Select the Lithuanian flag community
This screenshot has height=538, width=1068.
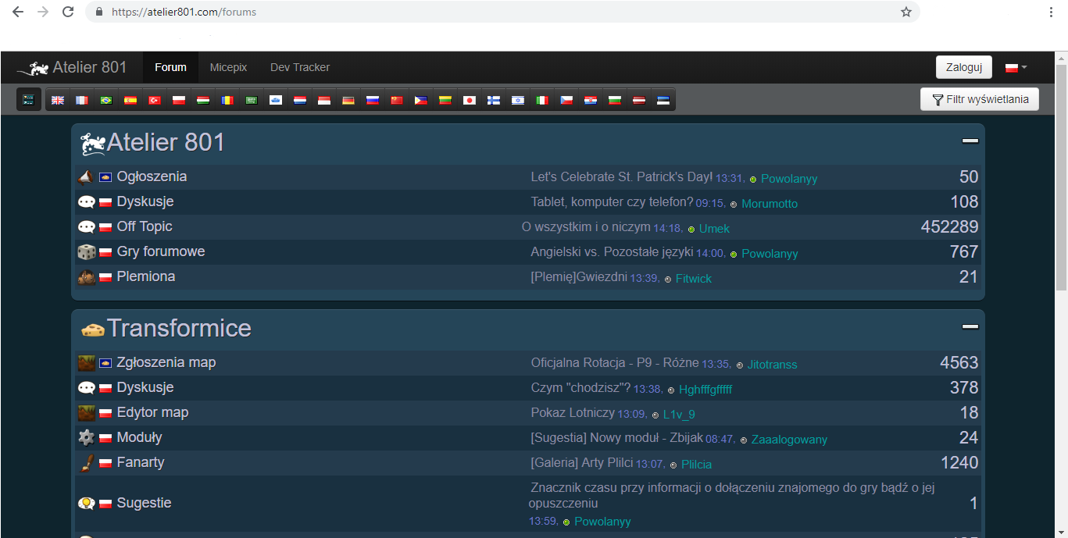tap(445, 100)
